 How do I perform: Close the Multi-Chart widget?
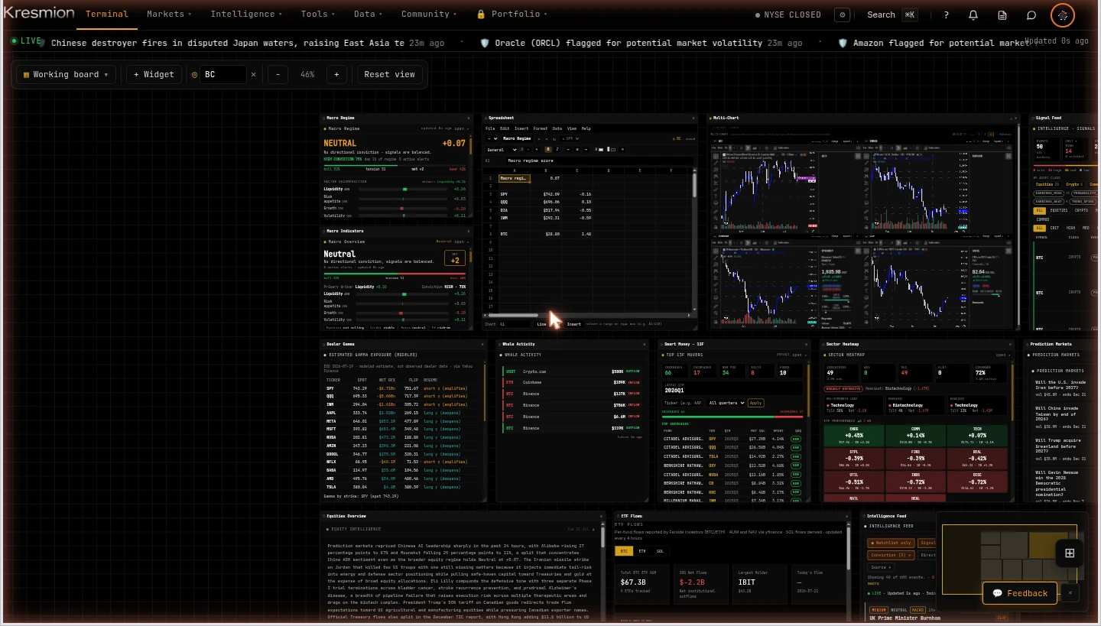point(1016,118)
